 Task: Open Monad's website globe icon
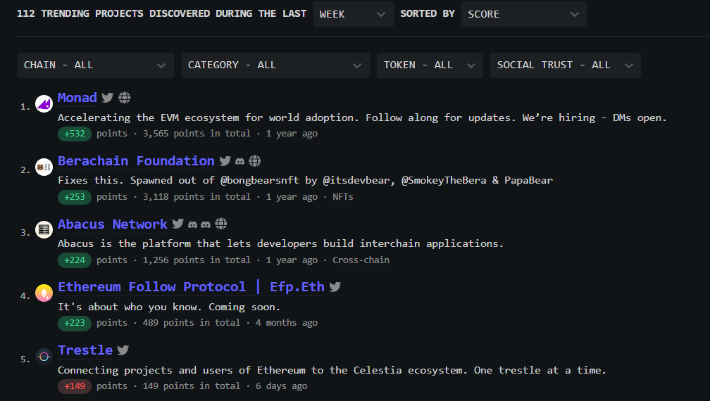pyautogui.click(x=125, y=98)
